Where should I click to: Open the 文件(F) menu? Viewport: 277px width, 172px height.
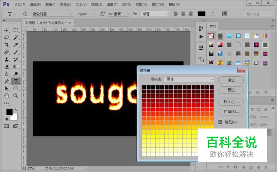(20, 5)
